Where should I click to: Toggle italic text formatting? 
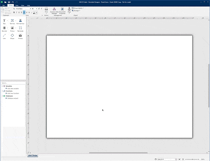click(x=17, y=12)
